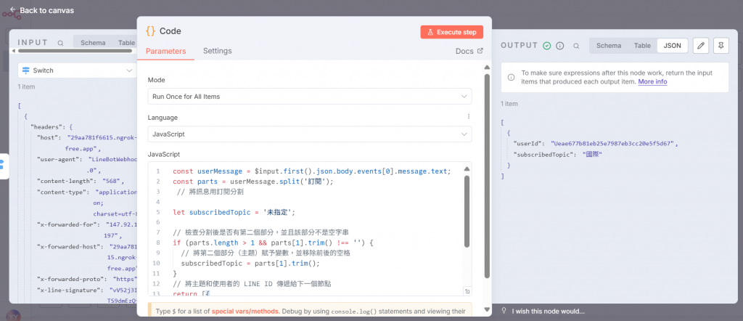Viewport: 743px width, 321px height.
Task: Show OUTPUT as Schema view
Action: (x=609, y=46)
